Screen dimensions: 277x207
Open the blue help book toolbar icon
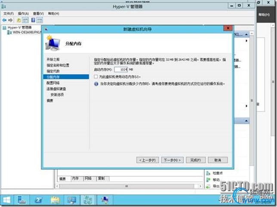tap(33, 20)
